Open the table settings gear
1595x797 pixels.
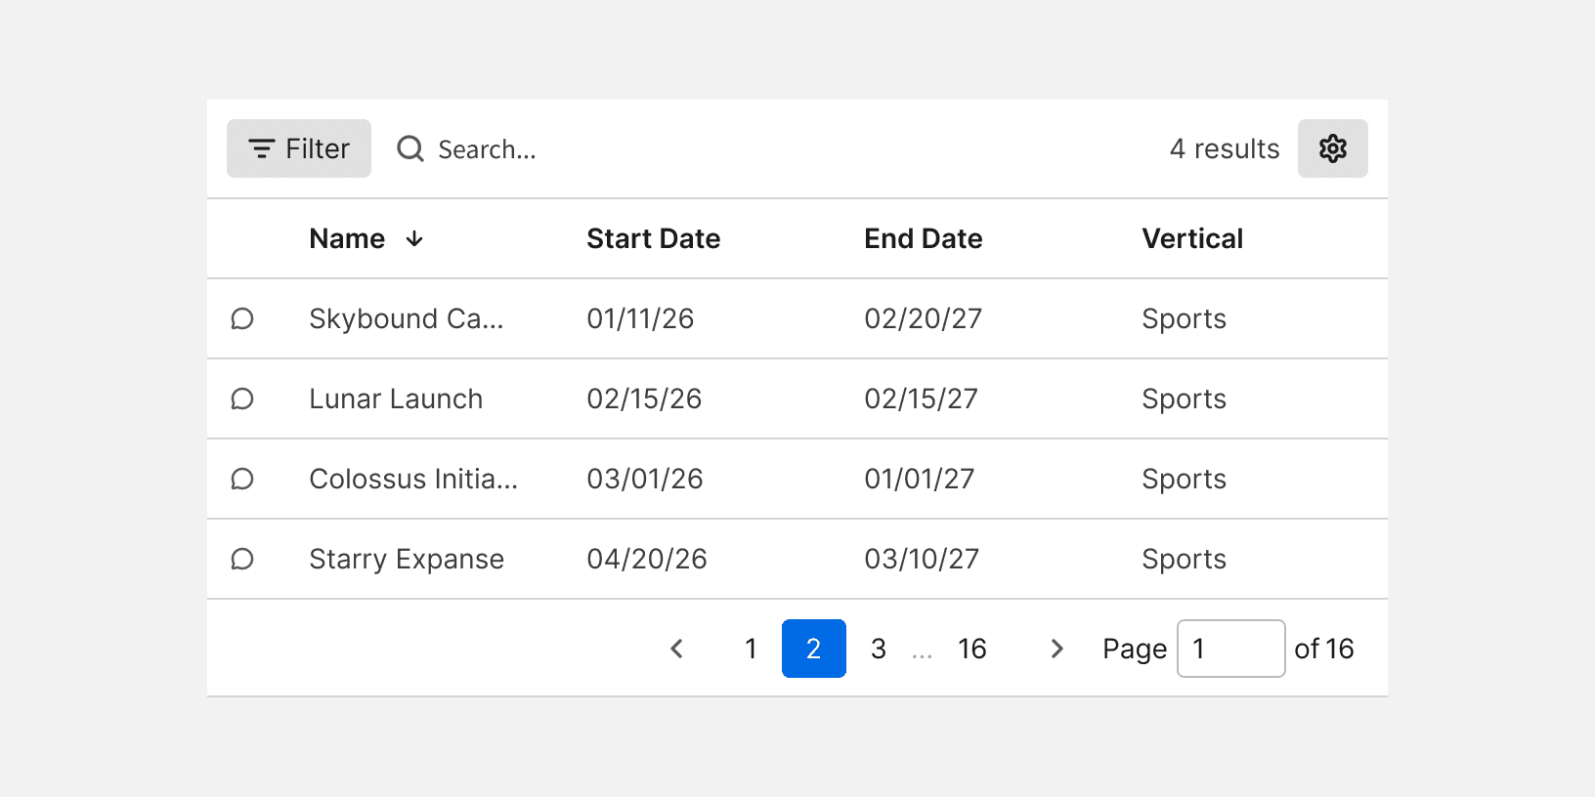pyautogui.click(x=1332, y=148)
